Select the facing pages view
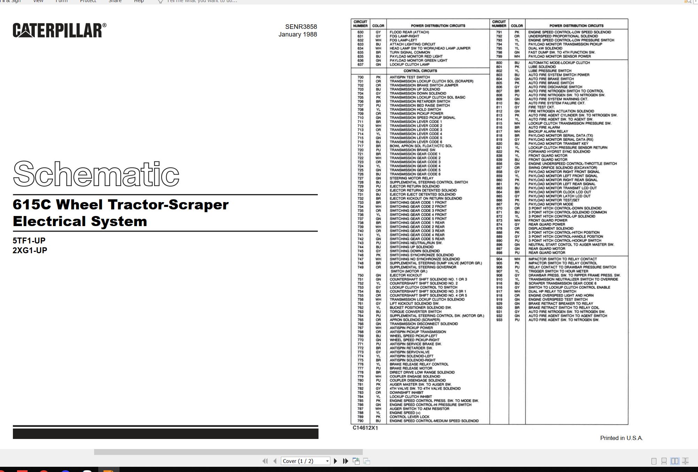This screenshot has height=472, width=698. pyautogui.click(x=675, y=461)
